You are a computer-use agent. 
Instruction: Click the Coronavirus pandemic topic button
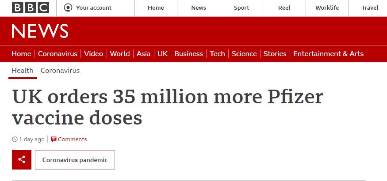point(75,160)
